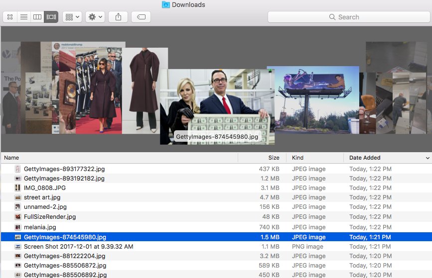Open the Action gear menu
The height and width of the screenshot is (278, 432).
(x=95, y=17)
